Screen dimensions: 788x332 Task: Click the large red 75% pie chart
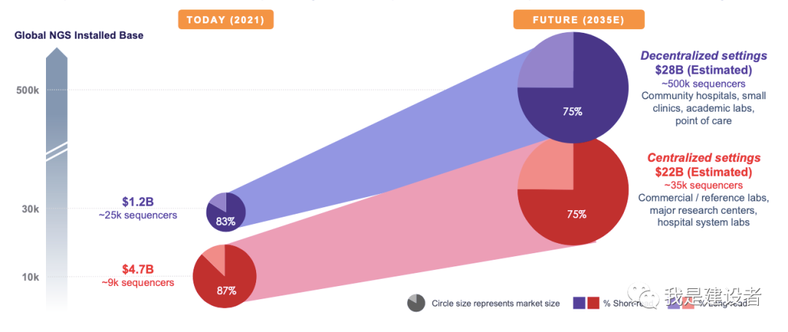573,190
